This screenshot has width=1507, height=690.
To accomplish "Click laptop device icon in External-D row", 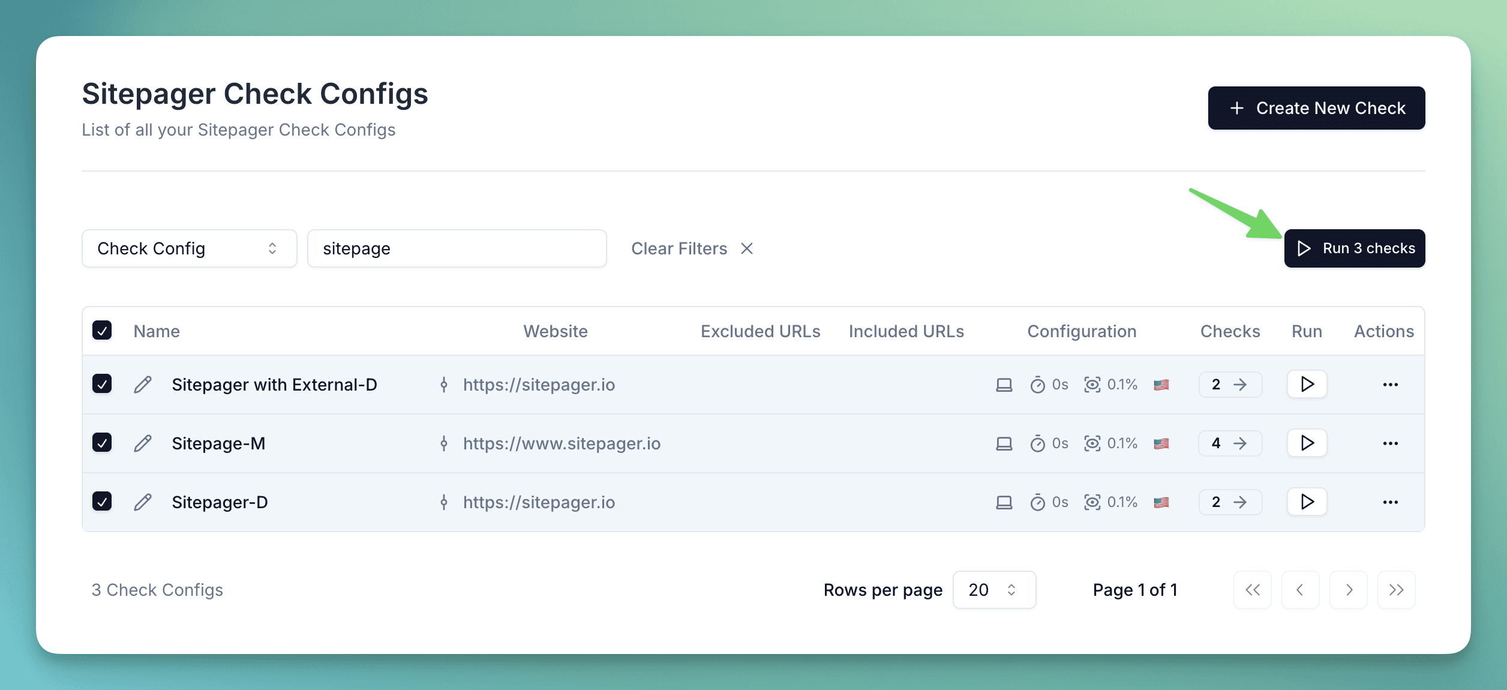I will [1004, 385].
